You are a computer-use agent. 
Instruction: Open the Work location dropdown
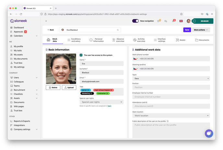(171, 116)
